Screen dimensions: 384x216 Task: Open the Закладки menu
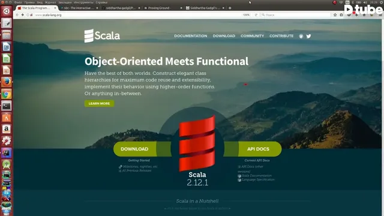(x=65, y=2)
